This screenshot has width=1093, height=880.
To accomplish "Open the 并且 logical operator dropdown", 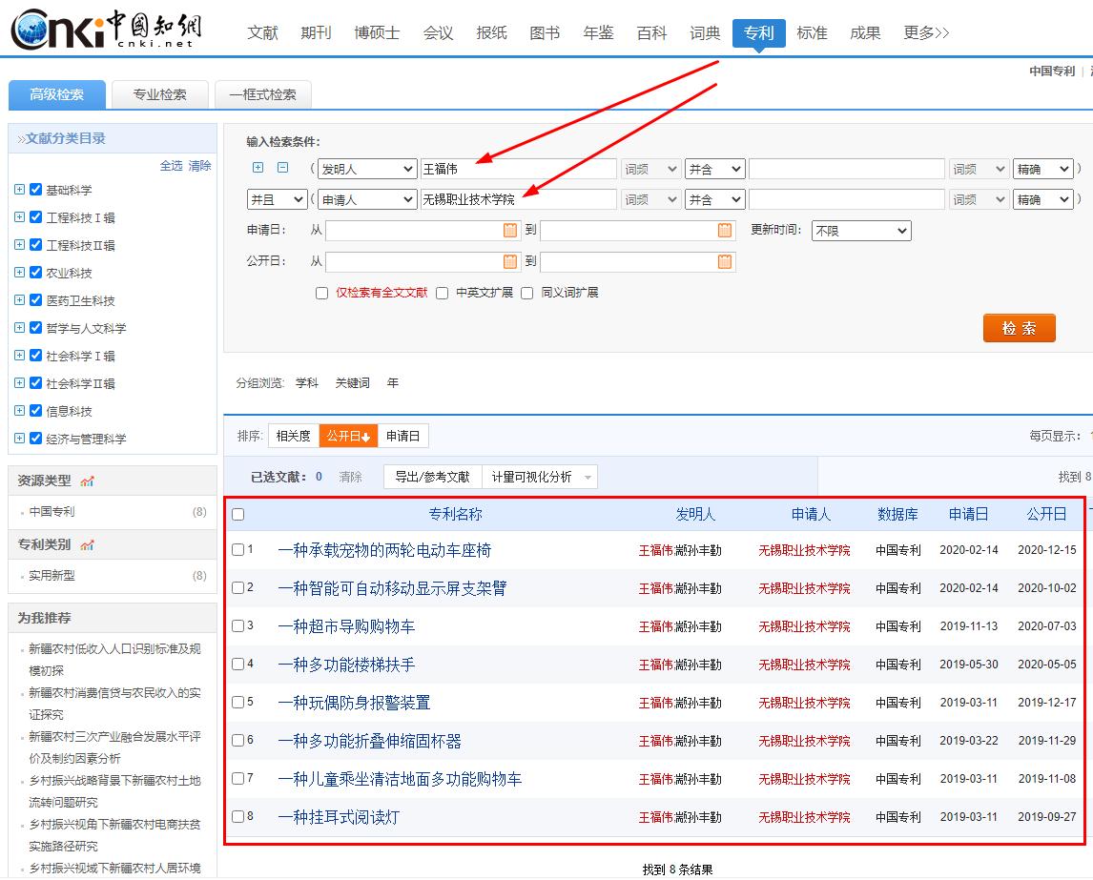I will tap(277, 199).
